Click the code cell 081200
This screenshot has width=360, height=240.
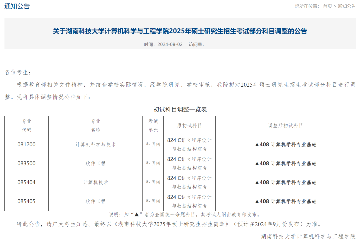pos(26,145)
